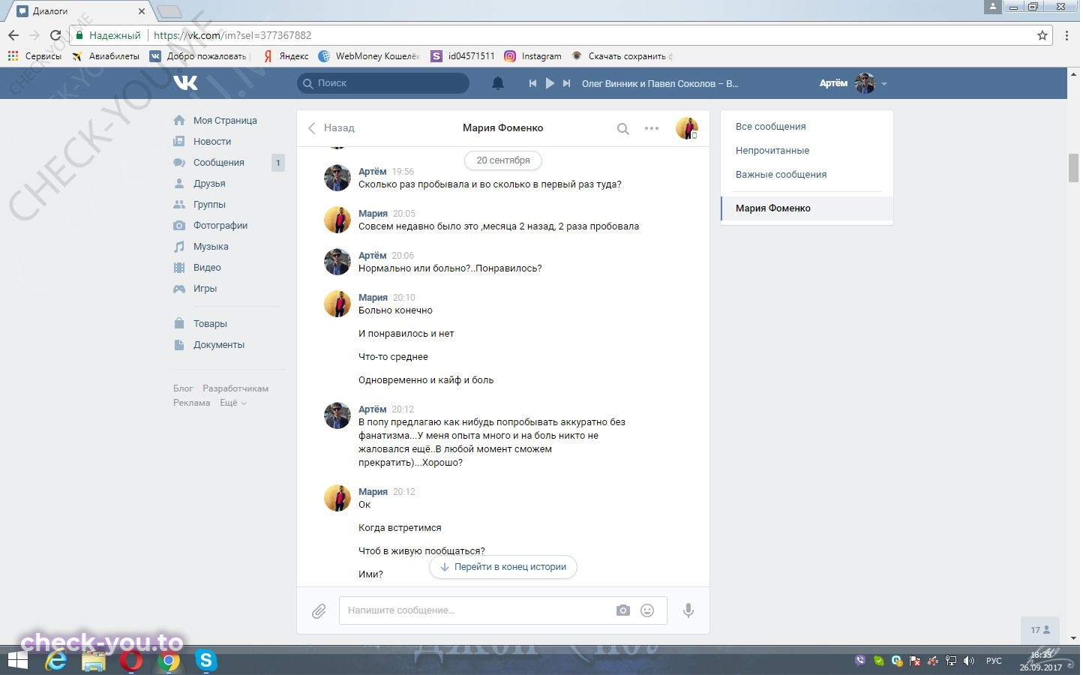
Task: Open Internet Explorer from the taskbar
Action: click(x=56, y=661)
